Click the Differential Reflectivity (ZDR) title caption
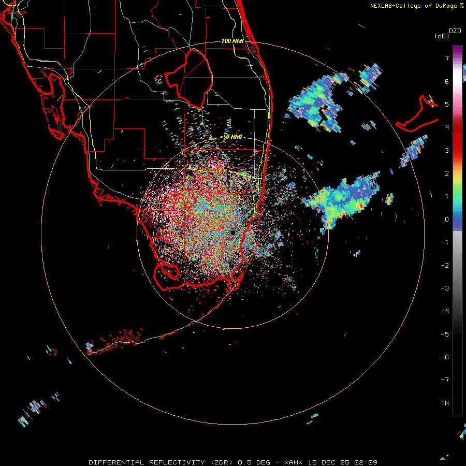Image resolution: width=466 pixels, height=466 pixels. click(161, 462)
